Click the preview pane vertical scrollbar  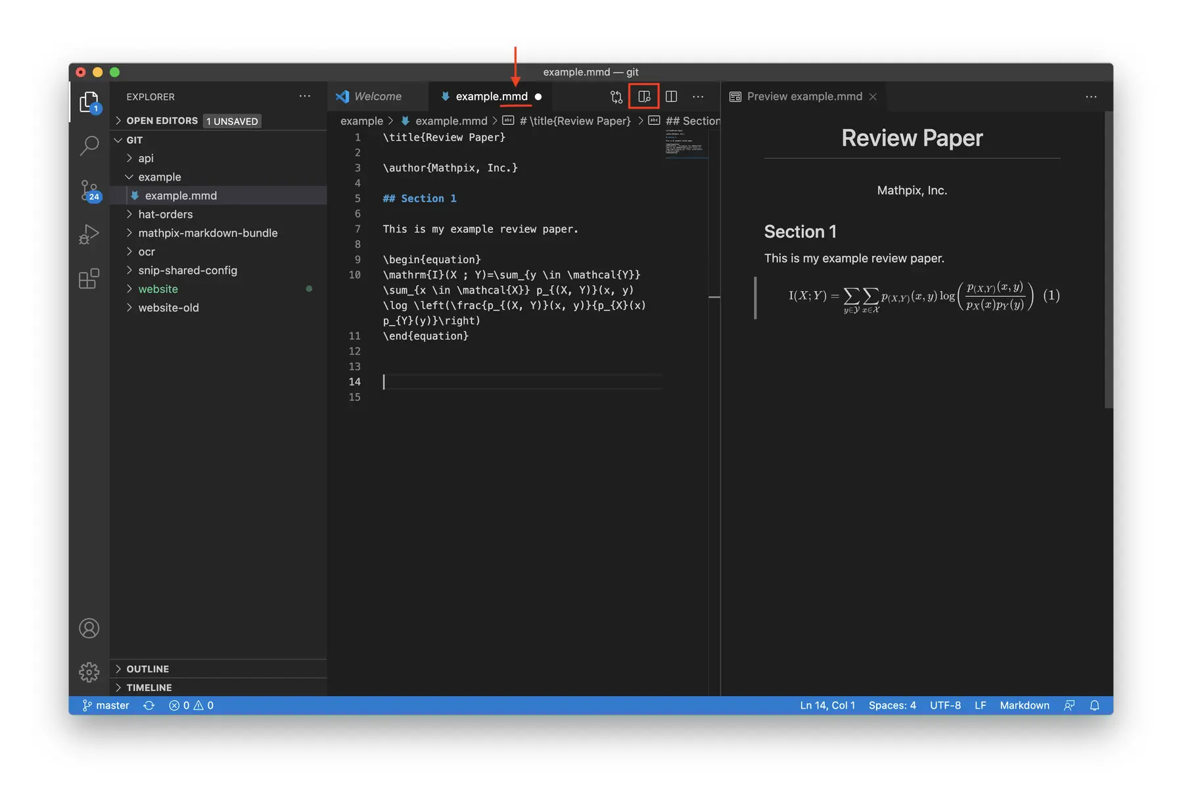[x=1108, y=259]
